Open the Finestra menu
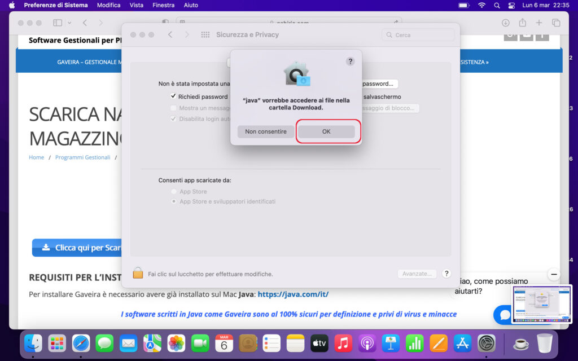The image size is (578, 361). [x=163, y=5]
